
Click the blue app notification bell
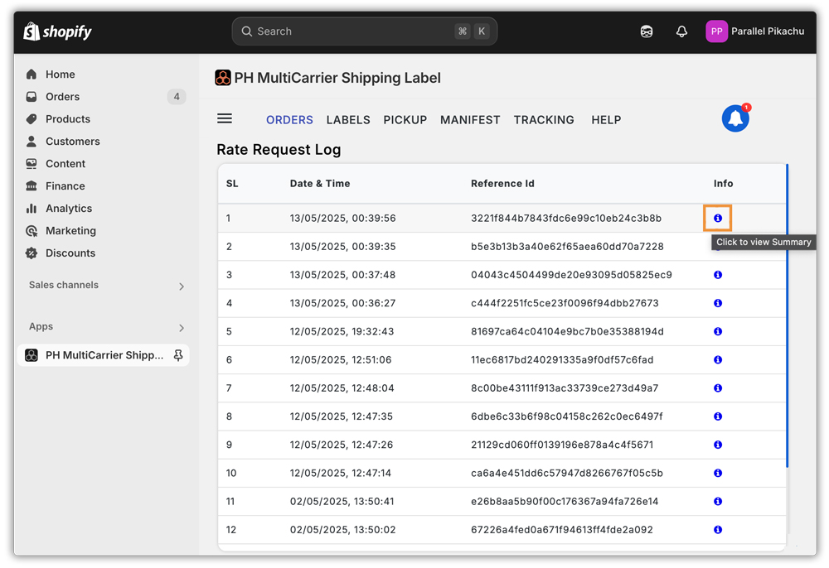pyautogui.click(x=735, y=118)
